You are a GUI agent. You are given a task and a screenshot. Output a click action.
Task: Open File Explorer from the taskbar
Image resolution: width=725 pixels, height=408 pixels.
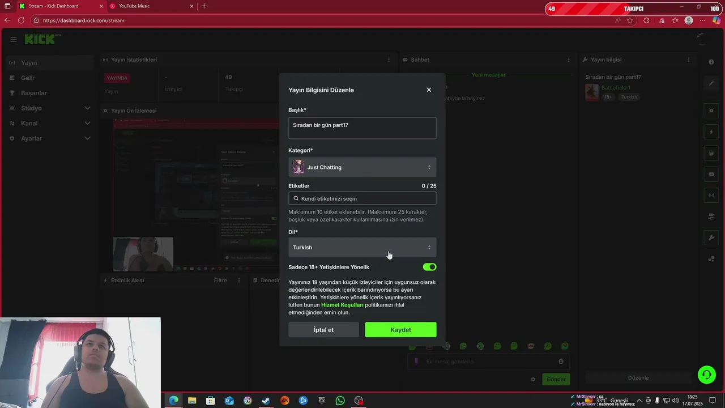coord(192,401)
